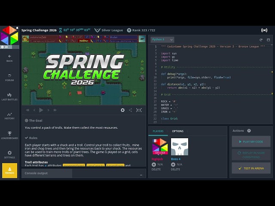275x206 pixels.
Task: Share the replay
Action: [x=131, y=110]
